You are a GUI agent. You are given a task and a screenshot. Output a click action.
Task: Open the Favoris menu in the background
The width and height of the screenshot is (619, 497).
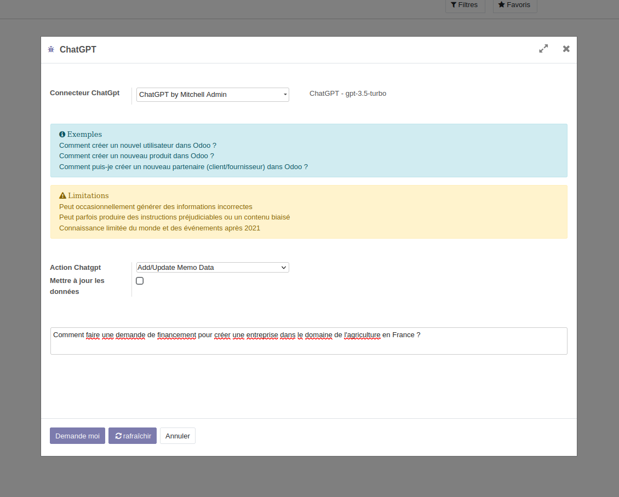[515, 5]
